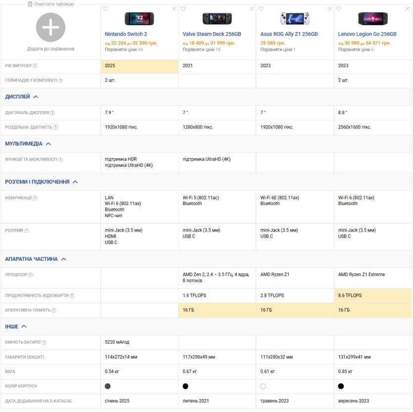Open the Nintendo Switch 2 title link
The height and width of the screenshot is (412, 413).
126,34
